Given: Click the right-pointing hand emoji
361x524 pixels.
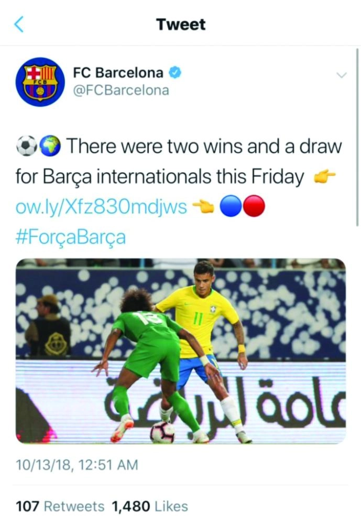Looking at the screenshot, I should point(324,176).
